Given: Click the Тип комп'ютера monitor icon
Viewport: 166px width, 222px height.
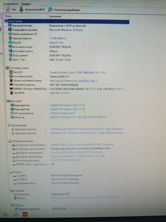Looking at the screenshot, I should [10, 26].
